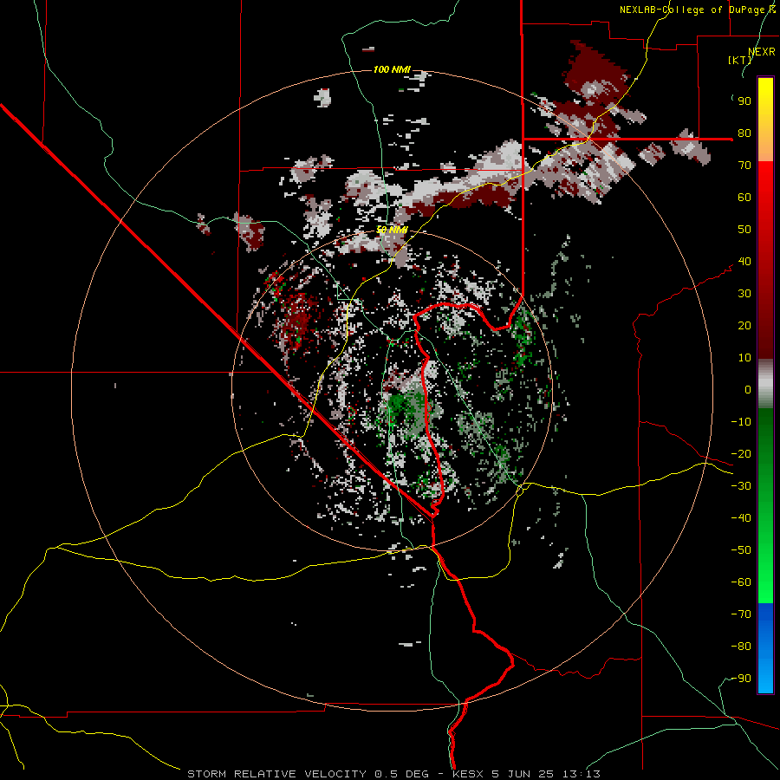Click the -60 value on the velocity scale

point(741,582)
